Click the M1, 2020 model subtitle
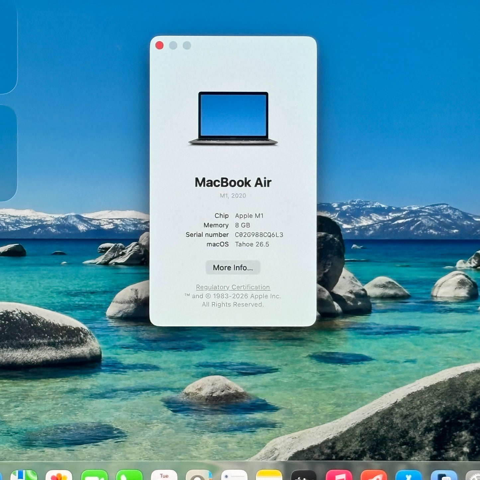This screenshot has height=480, width=480. tap(233, 196)
